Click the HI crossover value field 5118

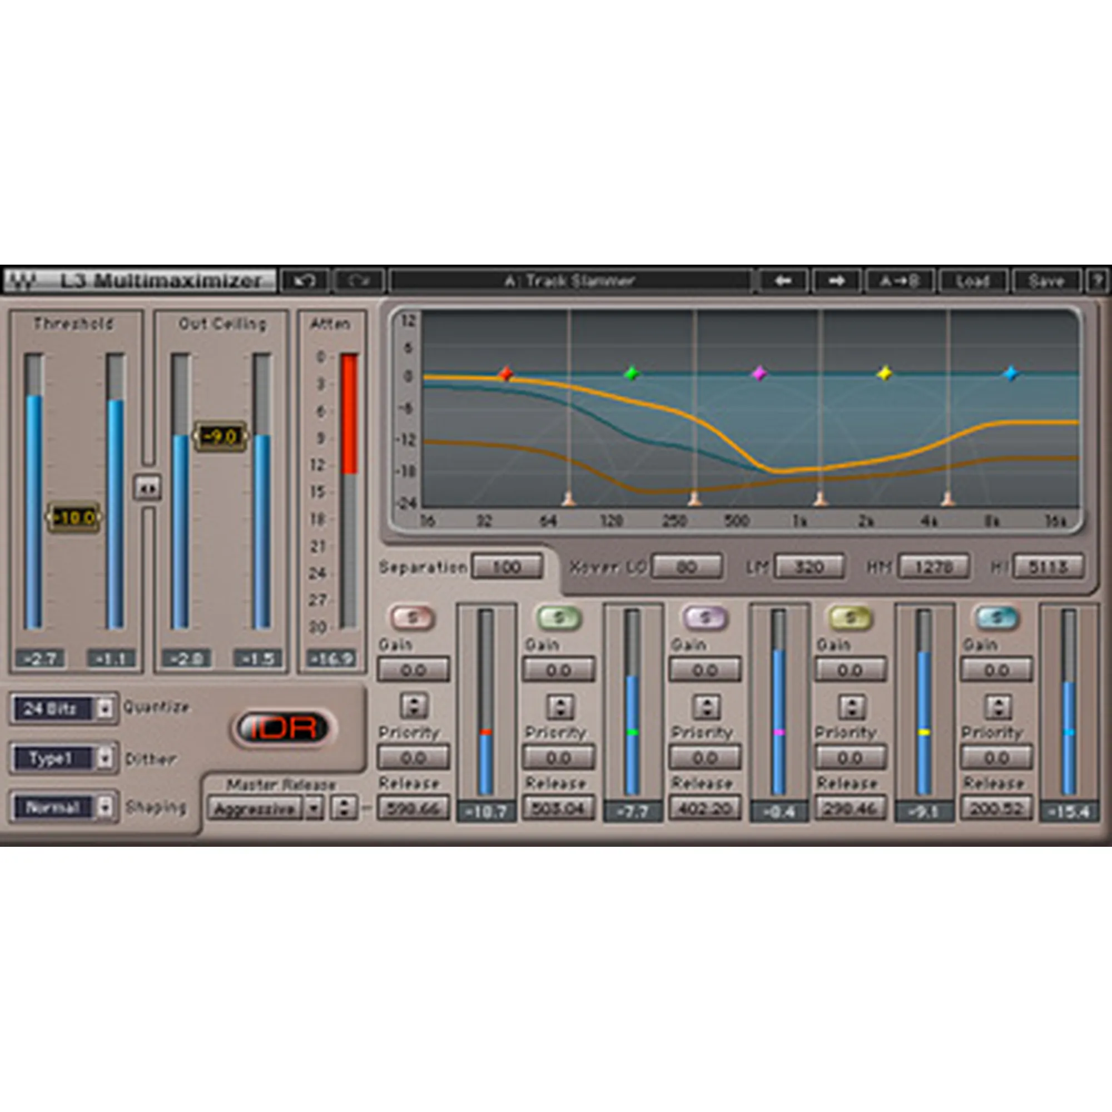[x=1048, y=567]
